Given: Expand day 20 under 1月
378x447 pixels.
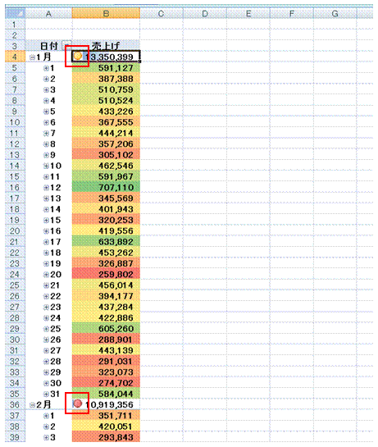Looking at the screenshot, I should tap(46, 275).
